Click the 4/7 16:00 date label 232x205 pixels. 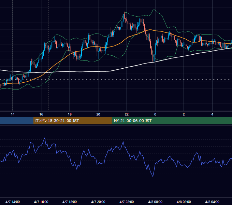pos(41,202)
